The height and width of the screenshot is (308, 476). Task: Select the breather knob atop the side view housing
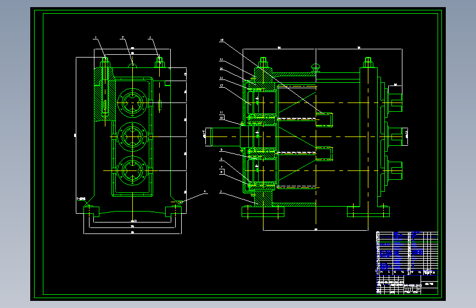click(x=316, y=67)
